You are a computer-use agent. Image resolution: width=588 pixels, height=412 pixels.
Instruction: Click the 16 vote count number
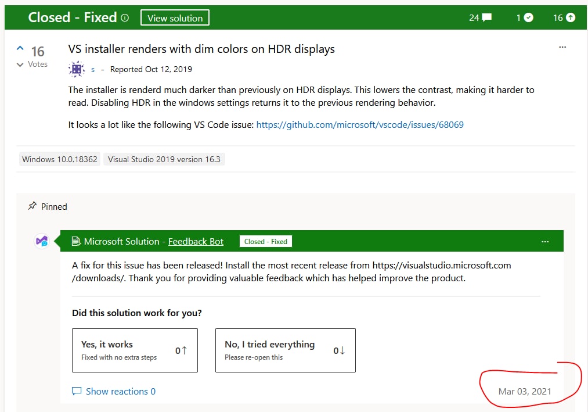click(x=38, y=52)
